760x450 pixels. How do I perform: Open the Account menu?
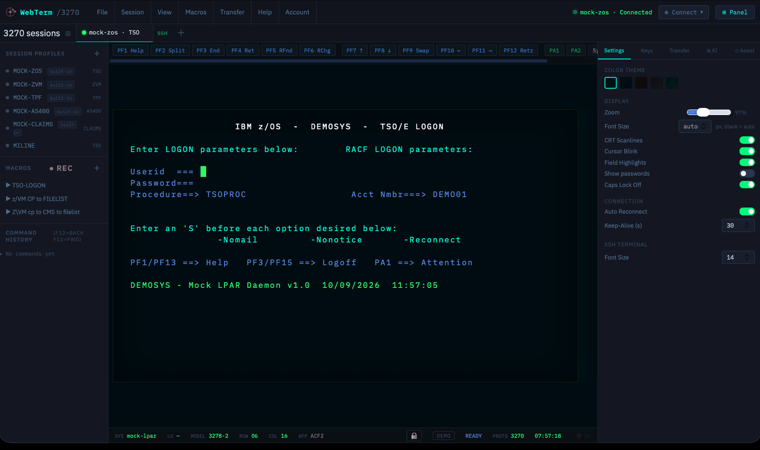click(297, 12)
